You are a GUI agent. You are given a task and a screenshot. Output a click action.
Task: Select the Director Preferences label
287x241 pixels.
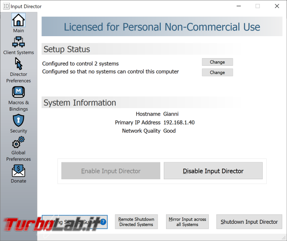point(19,77)
